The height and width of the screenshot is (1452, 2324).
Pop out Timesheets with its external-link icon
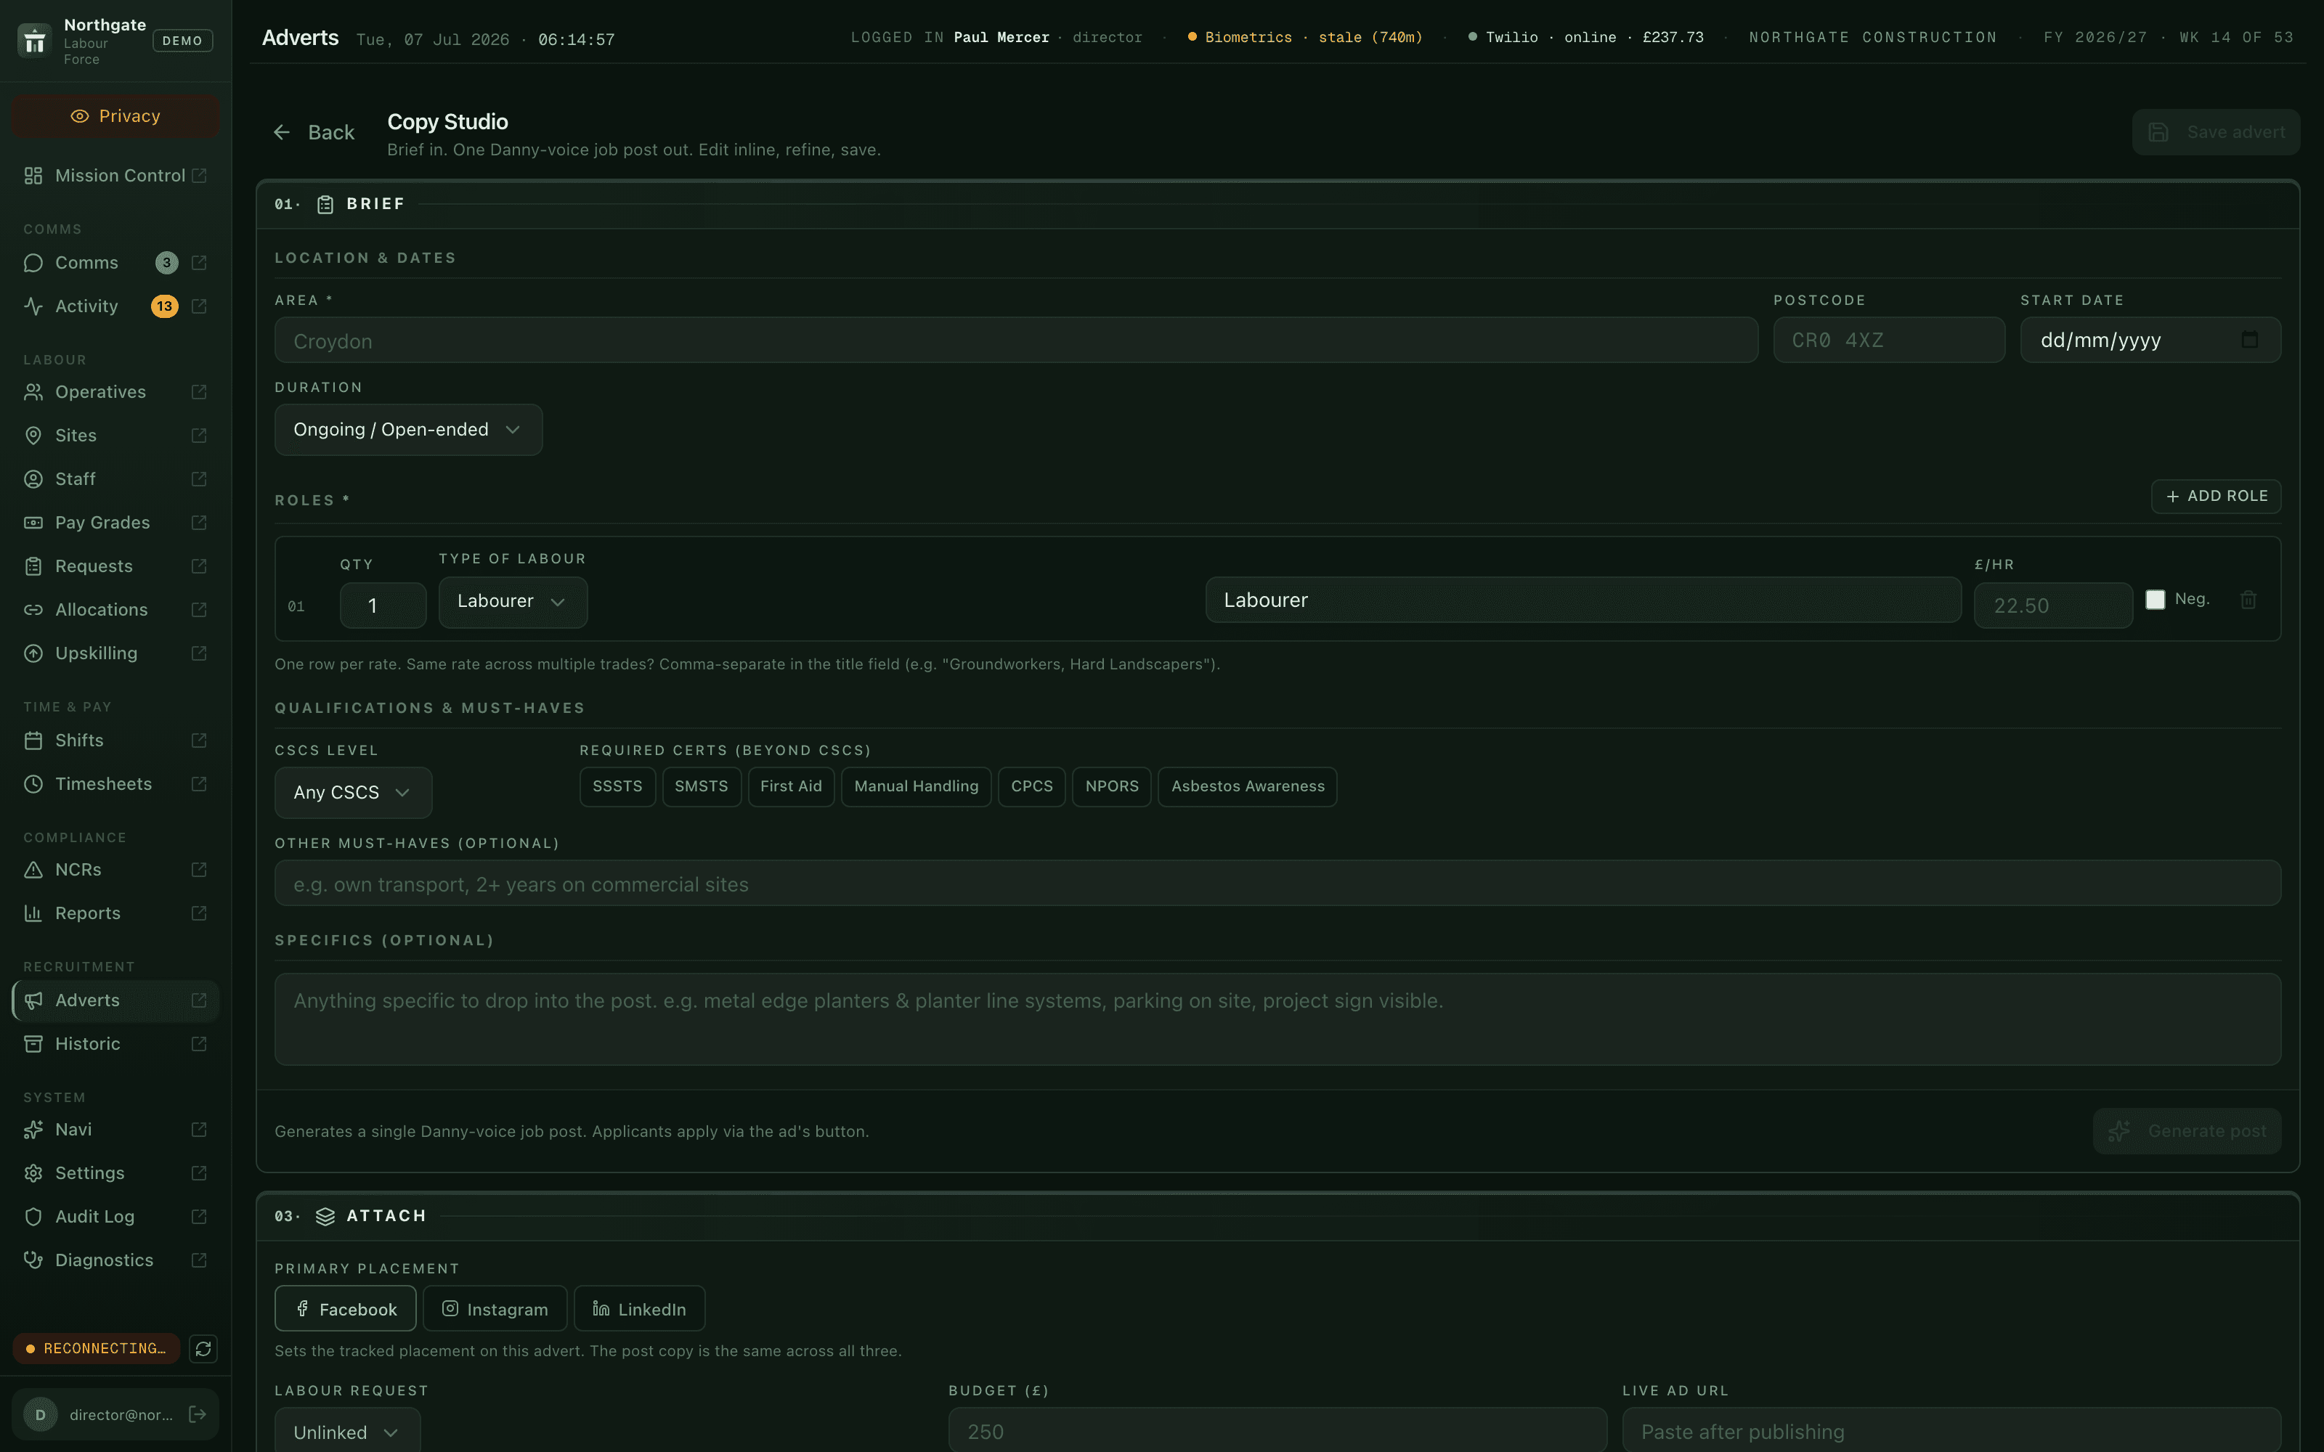[199, 783]
